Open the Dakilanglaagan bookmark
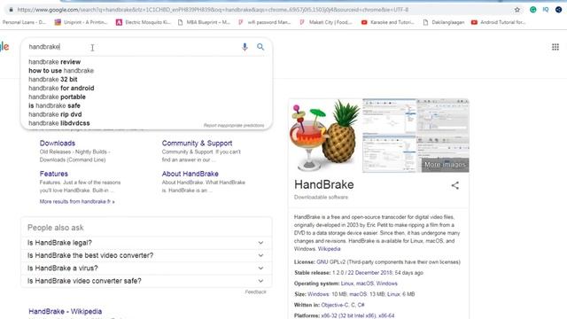Viewport: 567px width, 319px height. coord(444,22)
